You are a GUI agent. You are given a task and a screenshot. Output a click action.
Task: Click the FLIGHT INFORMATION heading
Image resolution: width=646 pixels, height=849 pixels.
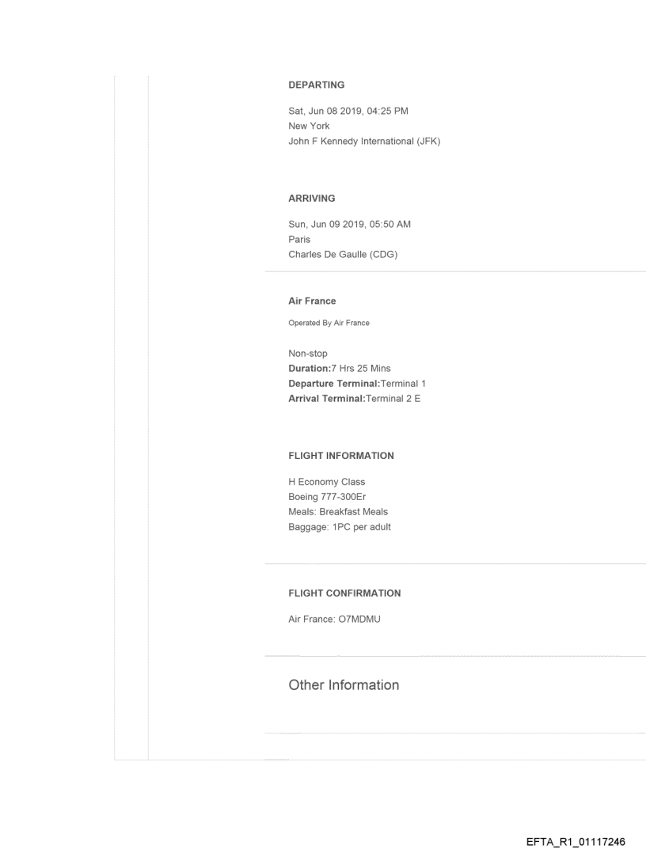pyautogui.click(x=341, y=456)
